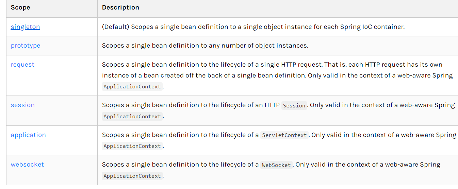This screenshot has height=189, width=458.
Task: Click the prototype row description text
Action: click(x=205, y=46)
